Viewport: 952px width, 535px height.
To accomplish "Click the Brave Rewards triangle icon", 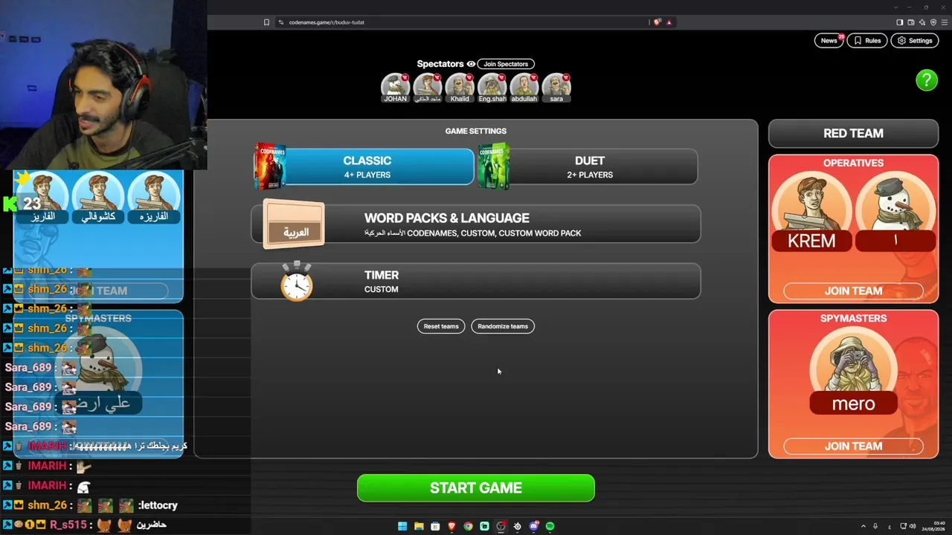I will pyautogui.click(x=669, y=22).
